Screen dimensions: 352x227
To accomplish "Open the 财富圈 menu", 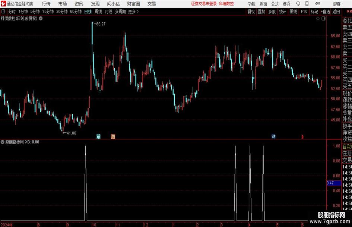I will (133, 4).
